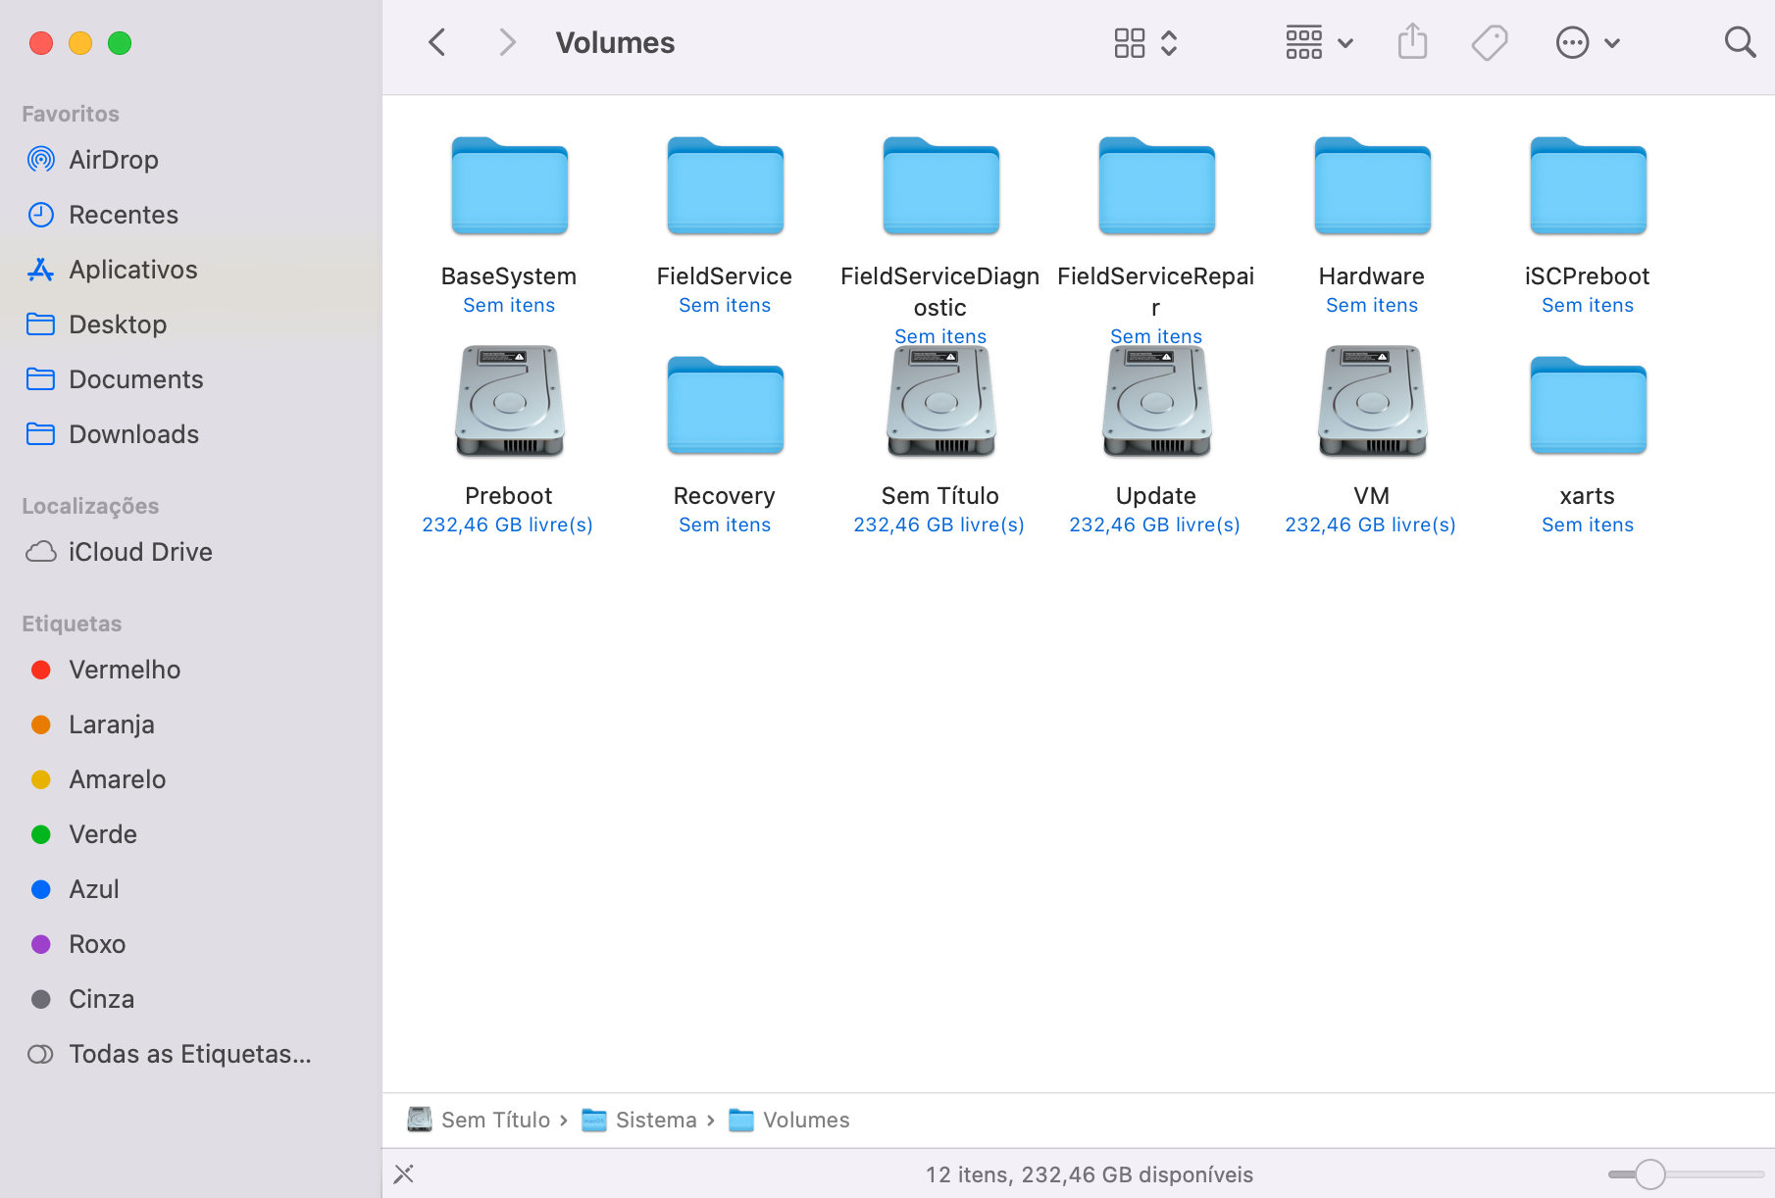Click the icon size slider

[x=1650, y=1173]
